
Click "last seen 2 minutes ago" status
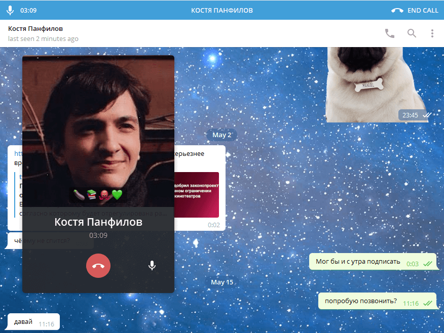pos(43,39)
